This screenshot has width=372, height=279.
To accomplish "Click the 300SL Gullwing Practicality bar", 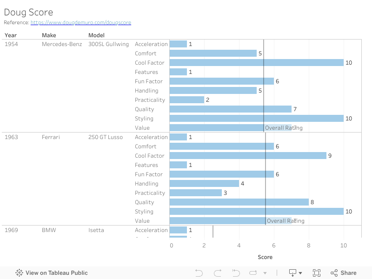I will click(x=187, y=100).
